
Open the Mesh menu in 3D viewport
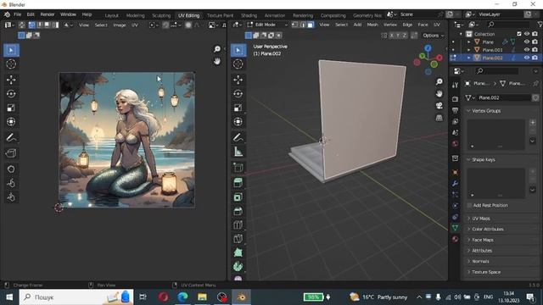coord(372,25)
